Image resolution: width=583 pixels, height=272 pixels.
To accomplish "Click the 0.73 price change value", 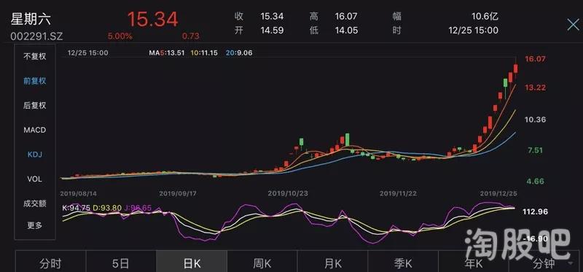I will (x=191, y=36).
